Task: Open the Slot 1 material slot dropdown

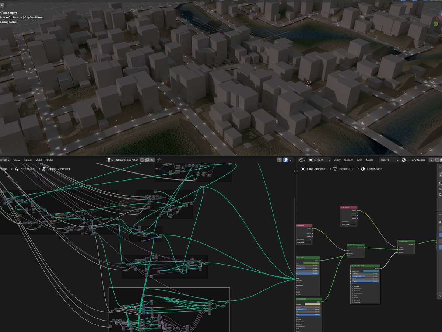Action: [x=390, y=160]
